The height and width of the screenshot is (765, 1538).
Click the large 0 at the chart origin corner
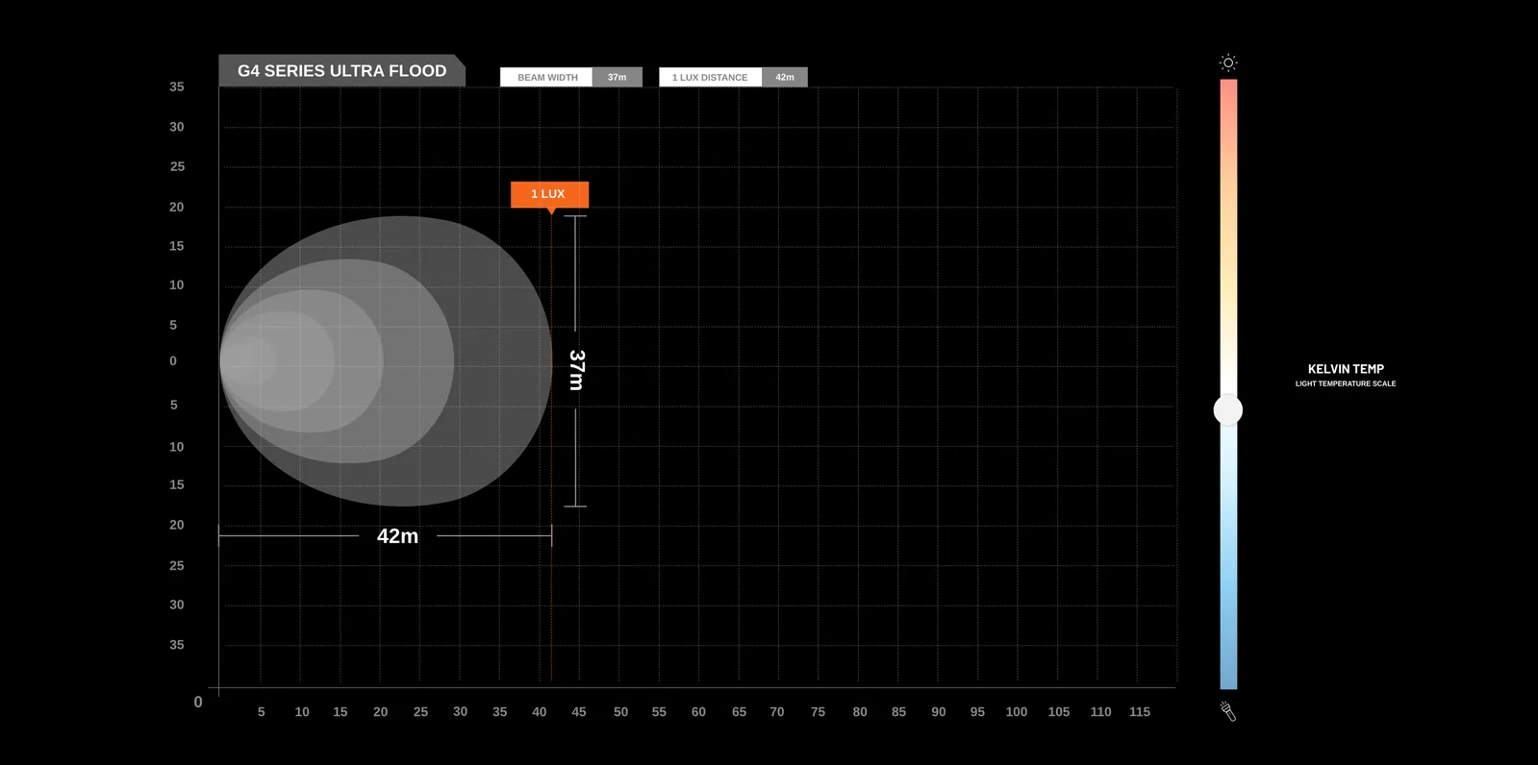198,703
